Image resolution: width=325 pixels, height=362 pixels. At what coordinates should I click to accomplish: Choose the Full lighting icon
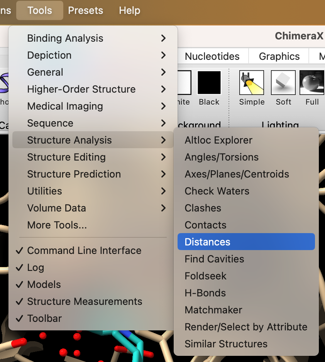coord(311,83)
